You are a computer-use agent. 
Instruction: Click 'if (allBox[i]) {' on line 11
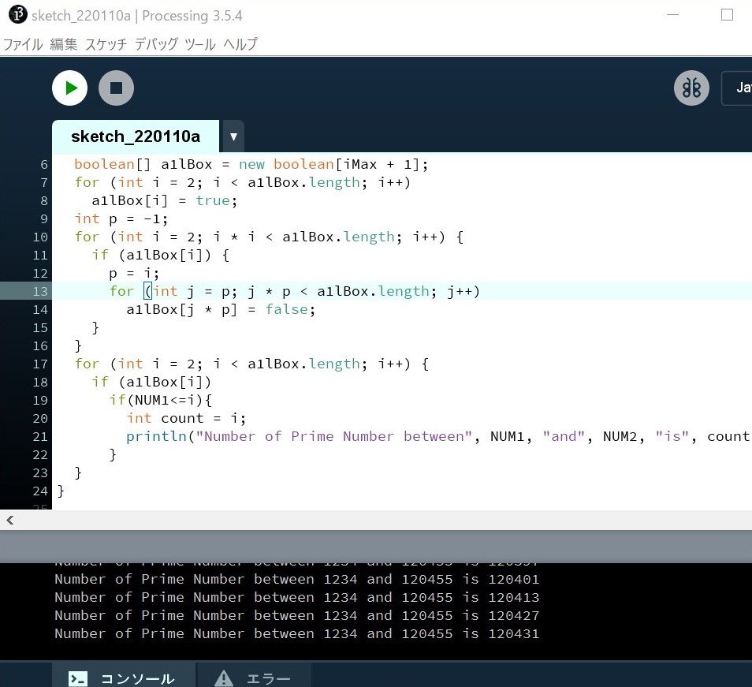tap(161, 255)
